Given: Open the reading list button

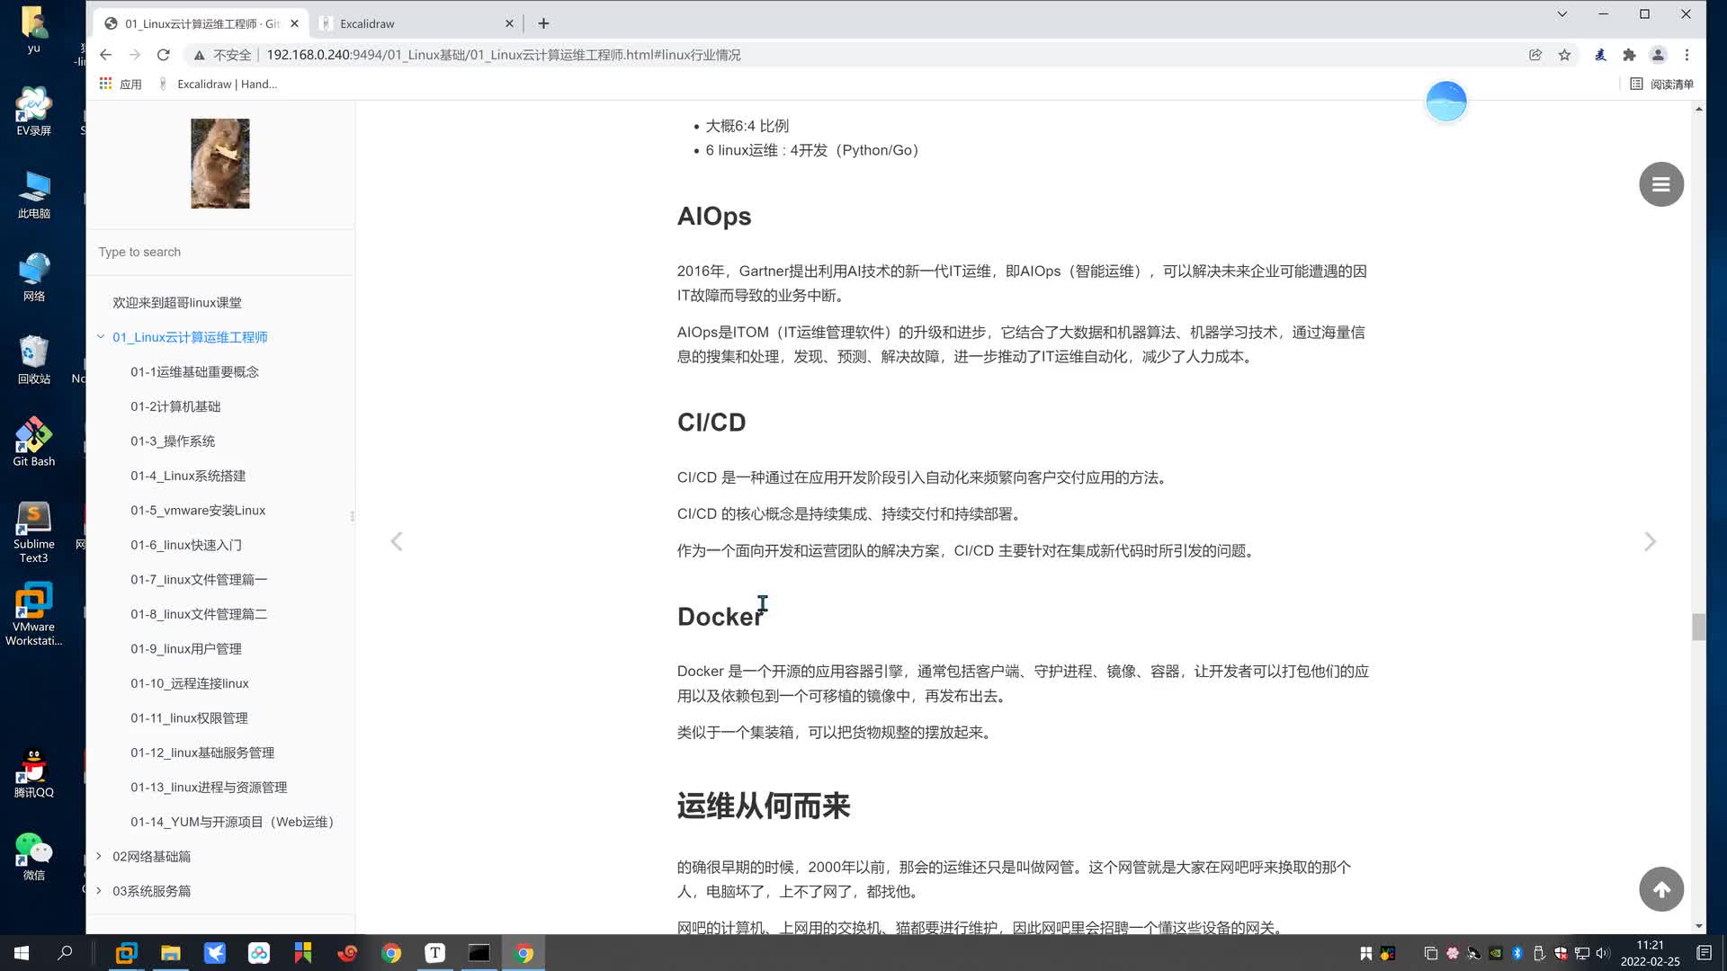Looking at the screenshot, I should 1661,84.
